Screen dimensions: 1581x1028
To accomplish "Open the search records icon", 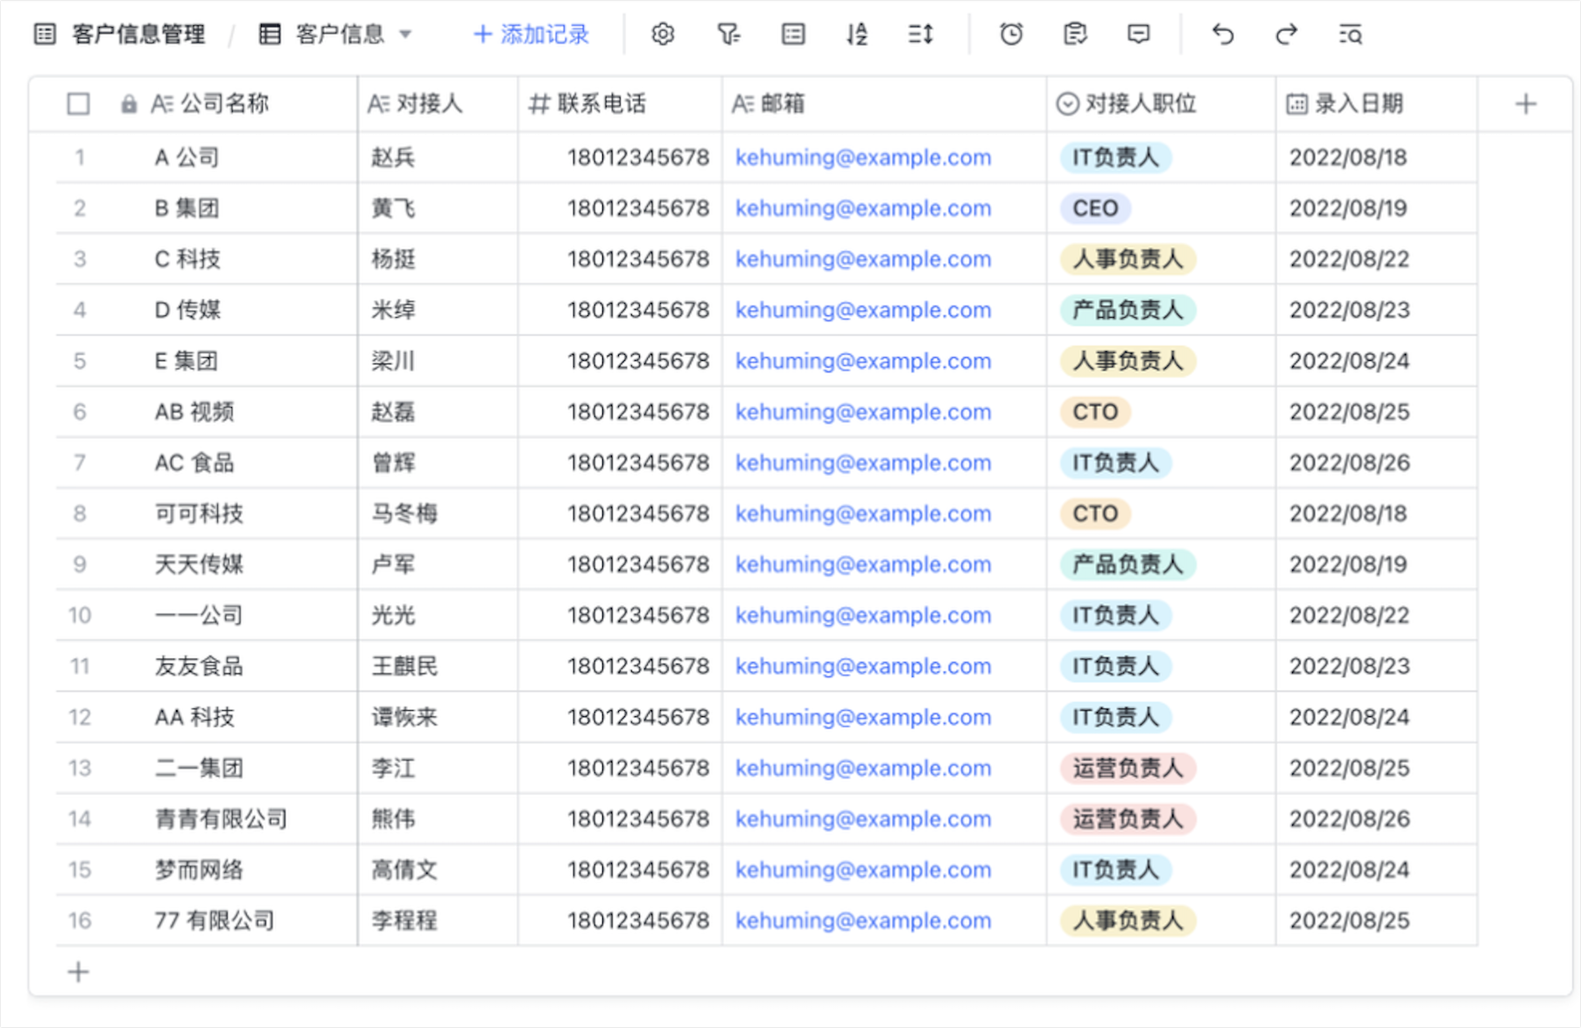I will coord(1351,34).
